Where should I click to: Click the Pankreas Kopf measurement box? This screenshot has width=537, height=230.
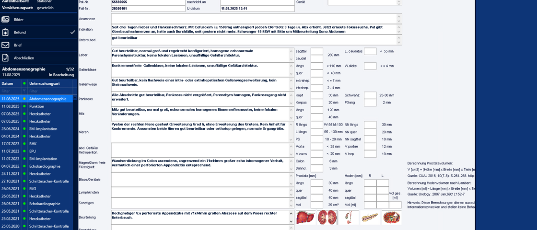pyautogui.click(x=317, y=95)
